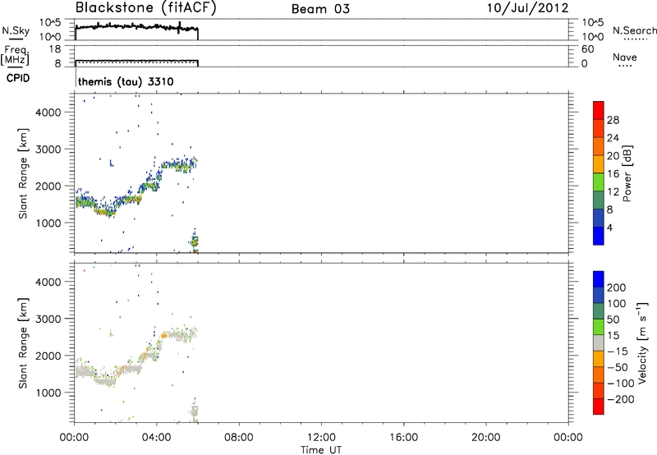This screenshot has width=657, height=455.
Task: Select the 'Beam 03' label
Action: coord(320,9)
